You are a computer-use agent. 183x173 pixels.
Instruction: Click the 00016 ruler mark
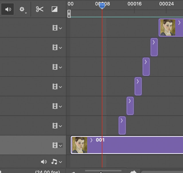point(134,4)
